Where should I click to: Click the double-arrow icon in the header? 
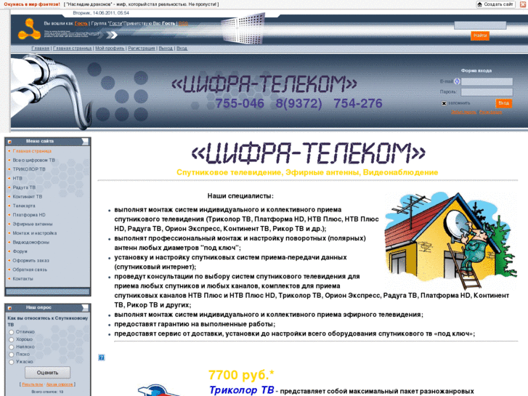click(112, 35)
